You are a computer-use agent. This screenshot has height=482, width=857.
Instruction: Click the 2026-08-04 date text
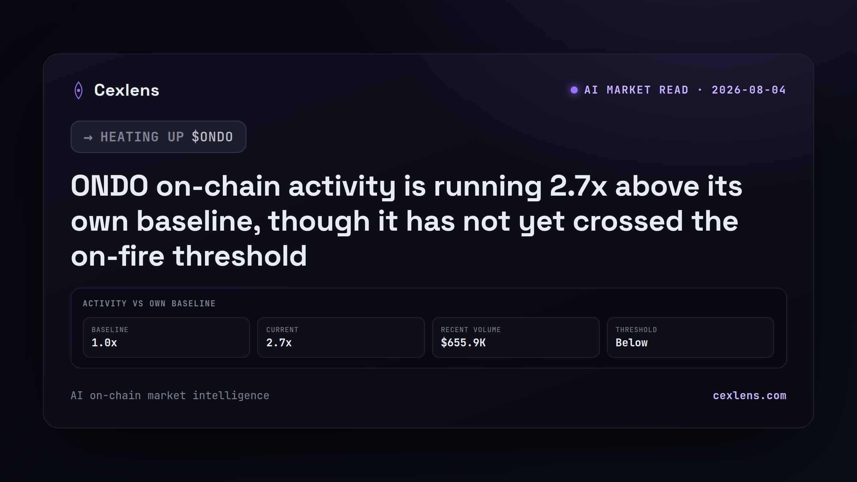pos(749,90)
